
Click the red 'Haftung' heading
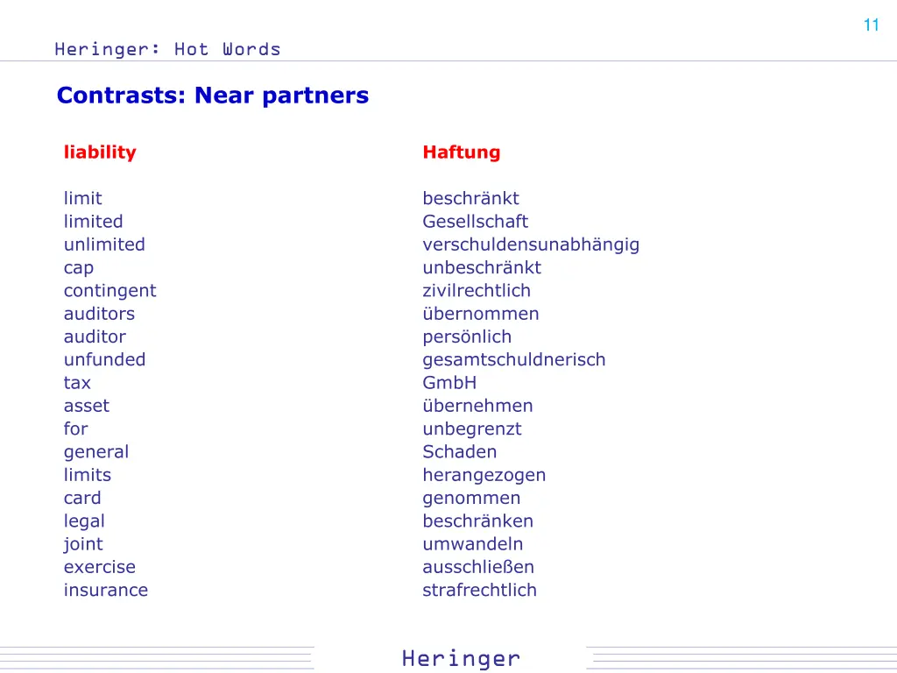point(462,152)
